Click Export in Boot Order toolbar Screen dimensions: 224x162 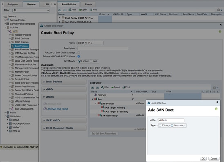click(115, 87)
